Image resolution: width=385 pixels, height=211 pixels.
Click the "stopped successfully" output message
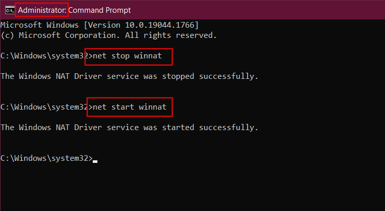pos(129,76)
